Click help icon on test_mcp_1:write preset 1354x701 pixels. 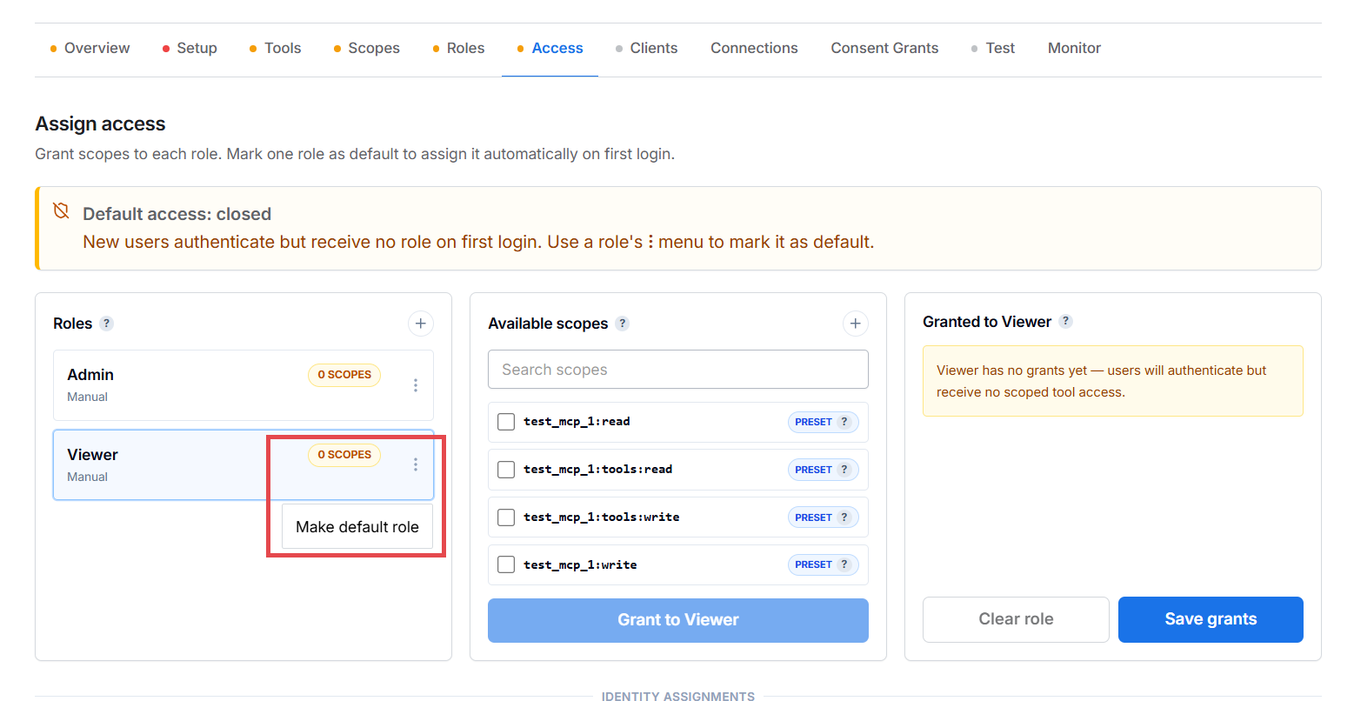point(844,564)
